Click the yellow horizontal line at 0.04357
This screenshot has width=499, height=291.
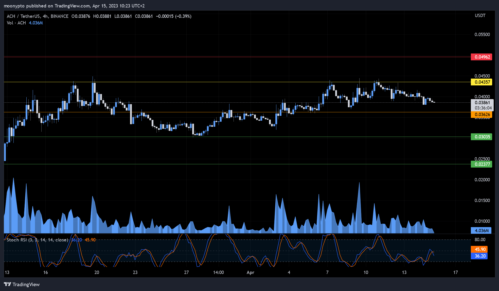coord(237,82)
